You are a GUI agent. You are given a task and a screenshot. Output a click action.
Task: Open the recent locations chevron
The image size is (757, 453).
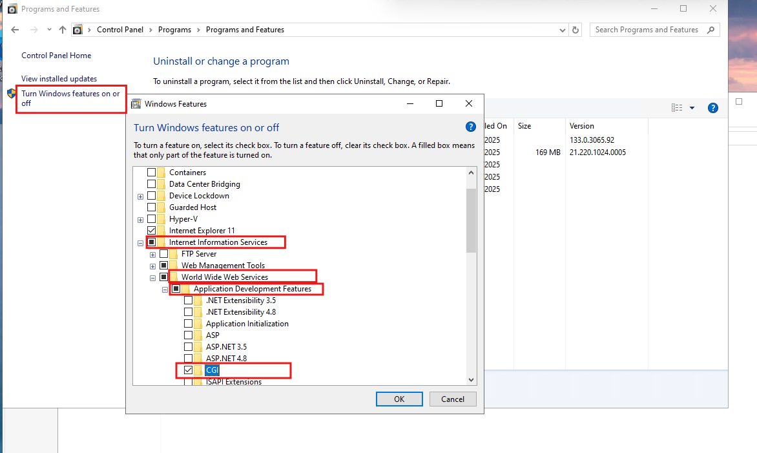(x=49, y=30)
